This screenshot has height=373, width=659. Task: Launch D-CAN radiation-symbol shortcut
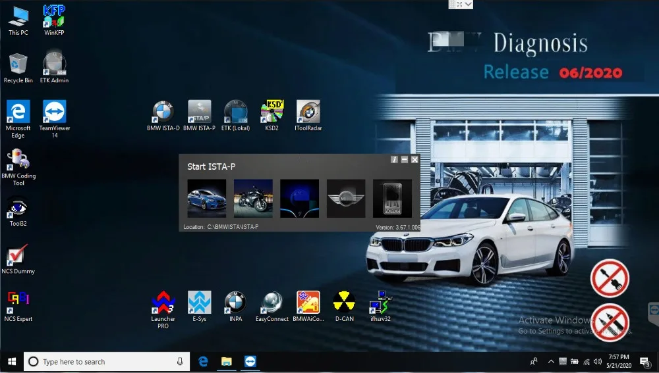tap(344, 307)
